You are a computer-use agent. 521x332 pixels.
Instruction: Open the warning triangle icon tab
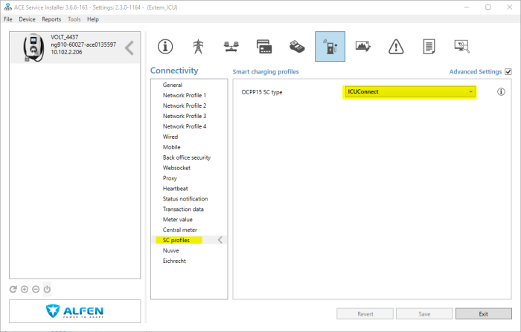pyautogui.click(x=396, y=46)
